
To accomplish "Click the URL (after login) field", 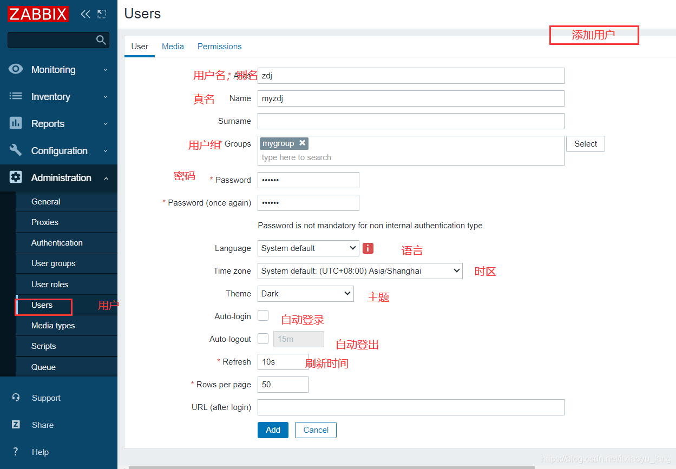I will click(411, 407).
